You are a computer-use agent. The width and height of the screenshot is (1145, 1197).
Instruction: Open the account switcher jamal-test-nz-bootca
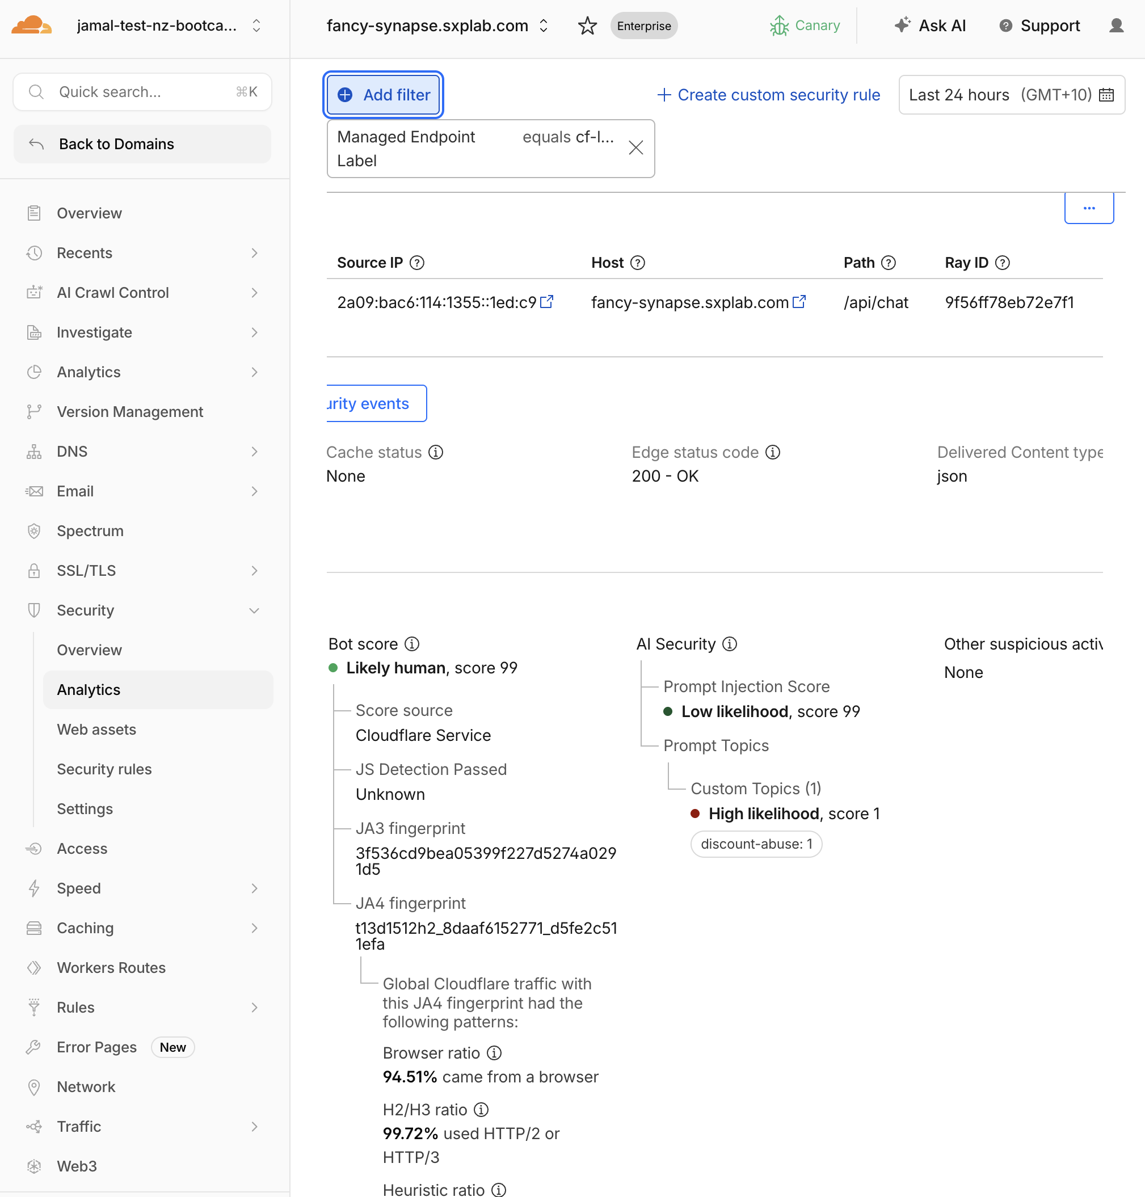click(x=169, y=26)
